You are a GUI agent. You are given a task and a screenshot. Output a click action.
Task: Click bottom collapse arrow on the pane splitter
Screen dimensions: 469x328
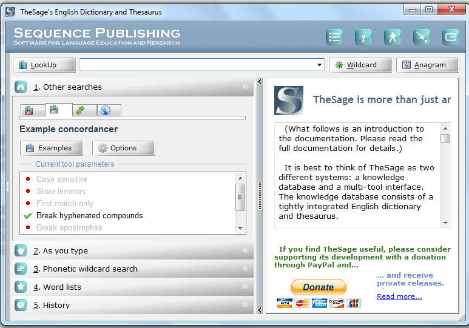coord(260,310)
